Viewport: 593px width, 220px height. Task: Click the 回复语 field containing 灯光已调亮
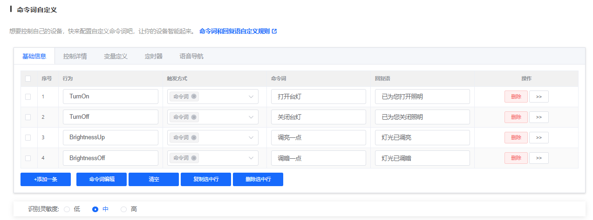pos(422,137)
